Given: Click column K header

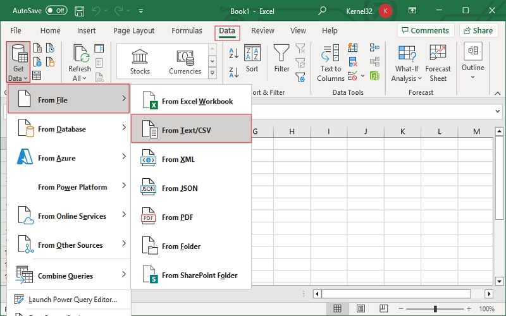Looking at the screenshot, I should (x=402, y=131).
